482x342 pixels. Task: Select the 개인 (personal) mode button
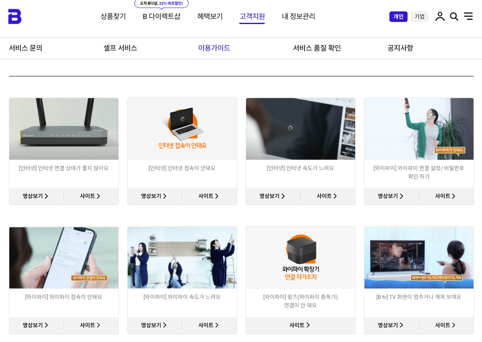tap(398, 16)
